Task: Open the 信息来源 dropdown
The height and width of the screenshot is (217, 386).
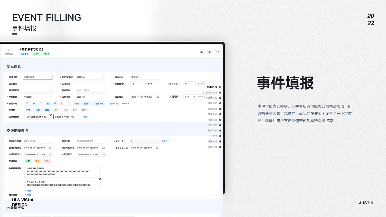Action: pos(91,97)
